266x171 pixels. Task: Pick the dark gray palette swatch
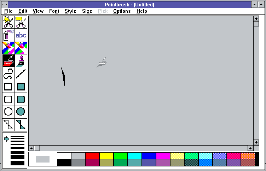[x=78, y=163]
